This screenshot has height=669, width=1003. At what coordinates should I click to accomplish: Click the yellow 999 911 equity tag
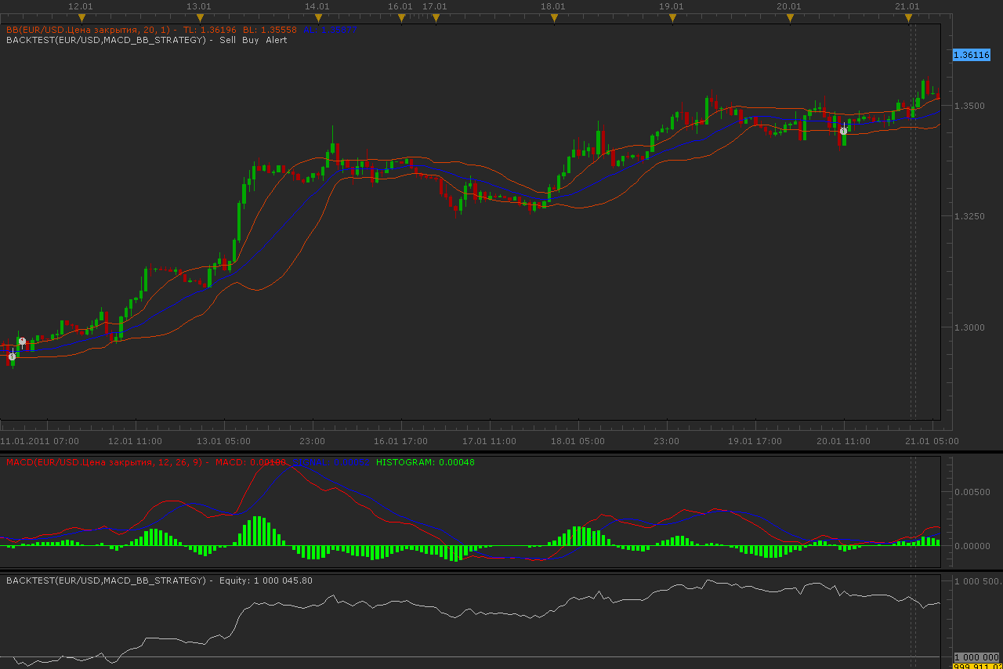[x=976, y=666]
